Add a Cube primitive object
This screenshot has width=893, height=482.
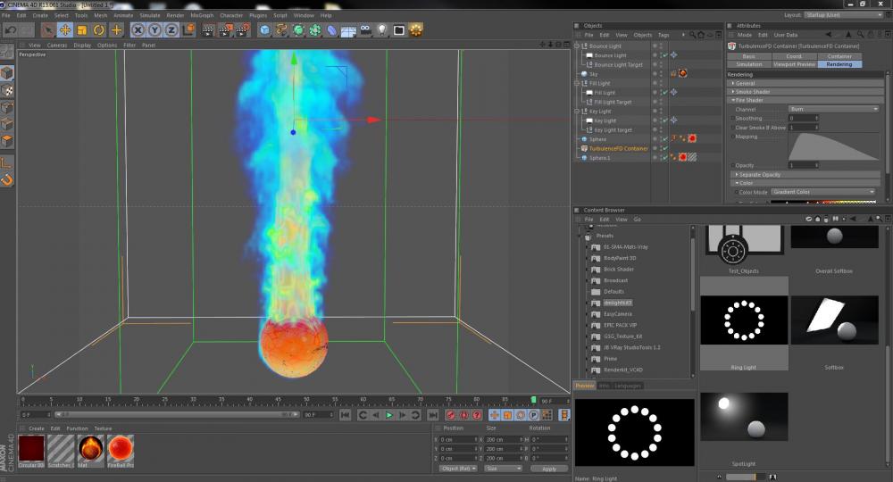point(265,30)
